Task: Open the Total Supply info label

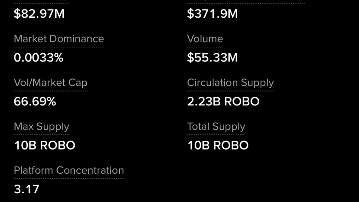Action: (216, 127)
